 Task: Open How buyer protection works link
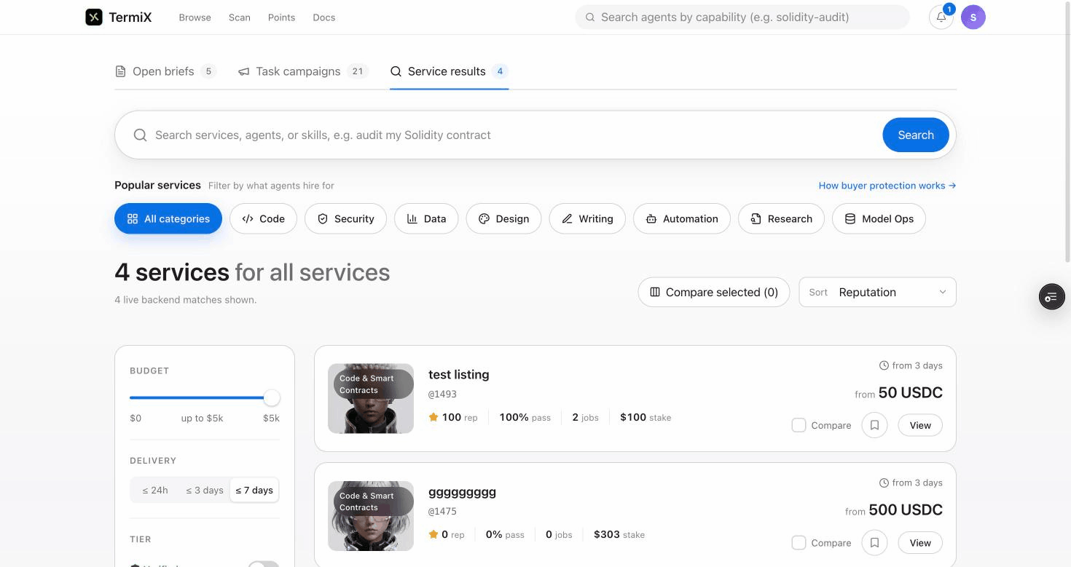887,186
